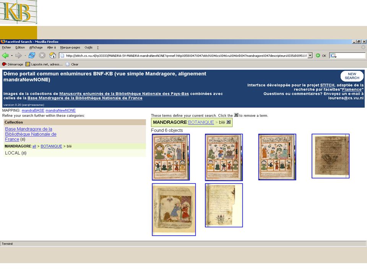Open the Laposte.net bookmark
Screen dimensions: 367x275
click(44, 64)
